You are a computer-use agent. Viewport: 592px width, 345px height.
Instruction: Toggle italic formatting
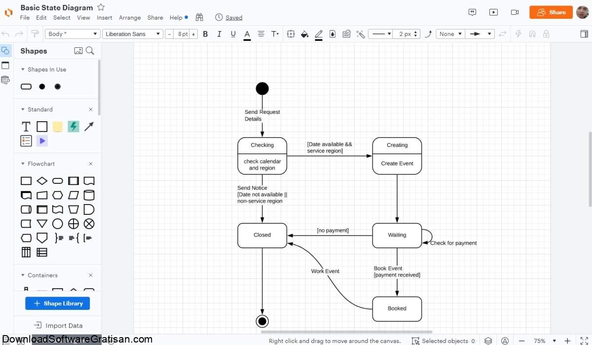coord(219,34)
